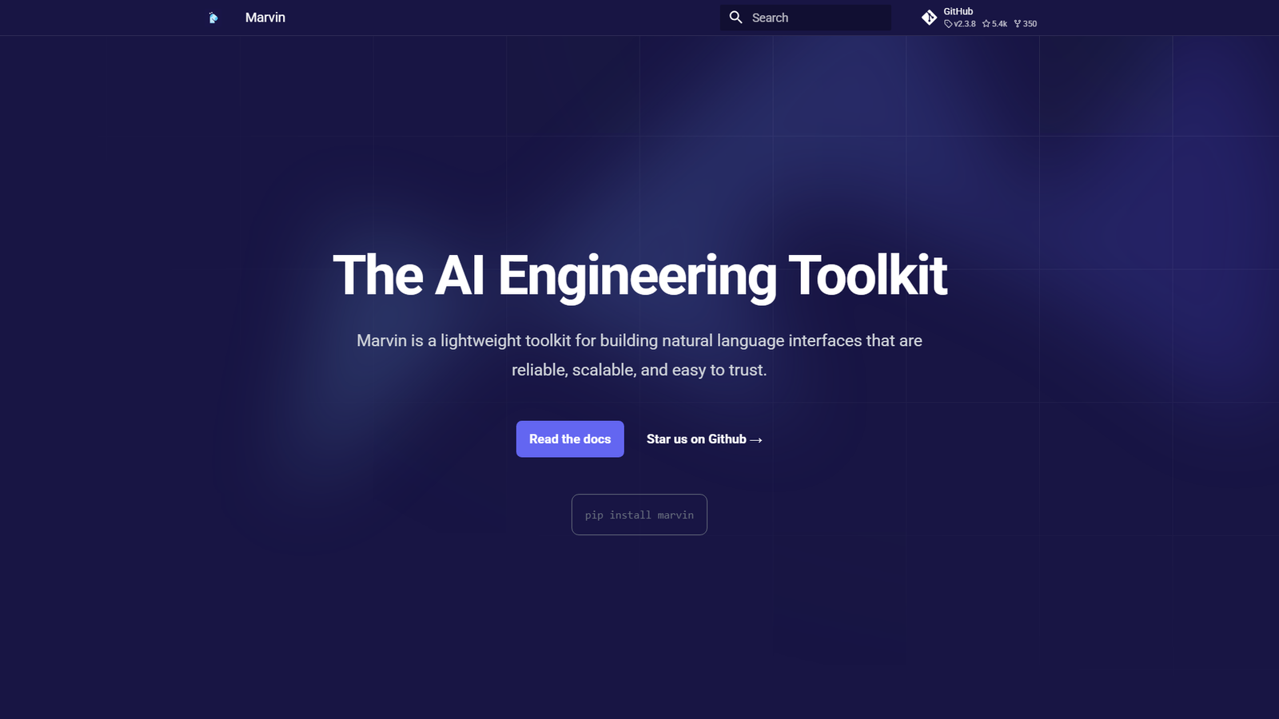Click the Read the docs button

click(570, 439)
